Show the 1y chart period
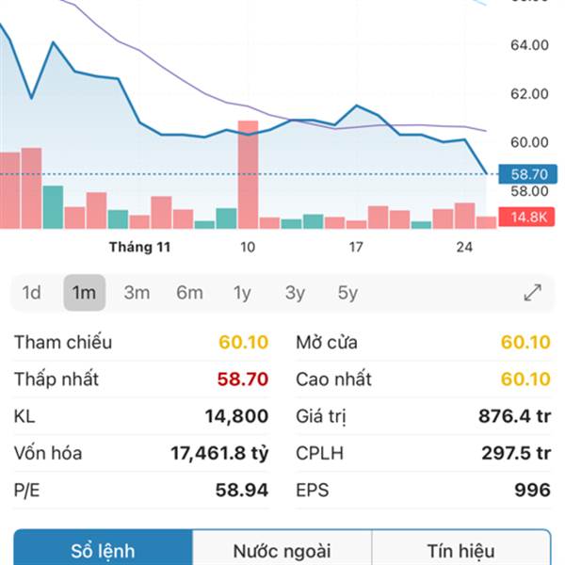This screenshot has width=565, height=565. click(x=242, y=293)
